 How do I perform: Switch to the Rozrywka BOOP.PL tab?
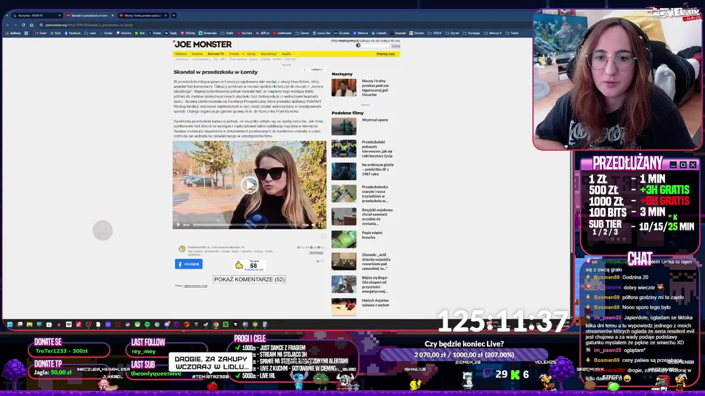36,15
